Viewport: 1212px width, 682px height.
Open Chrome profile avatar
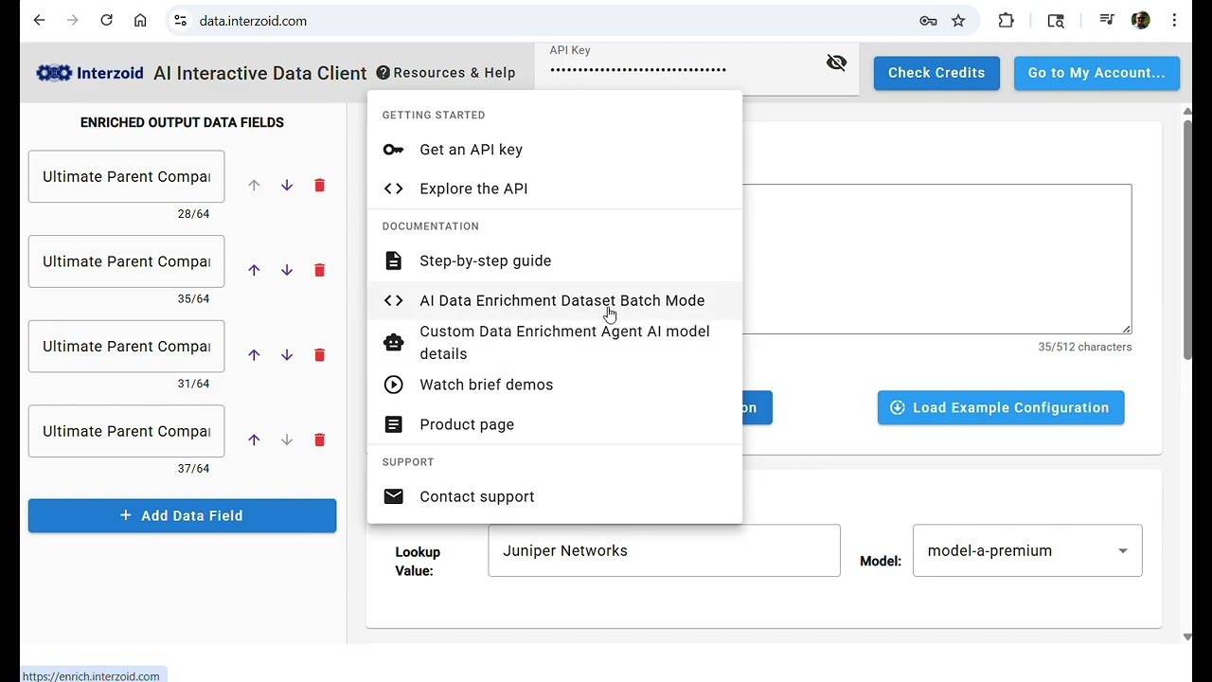(x=1140, y=20)
